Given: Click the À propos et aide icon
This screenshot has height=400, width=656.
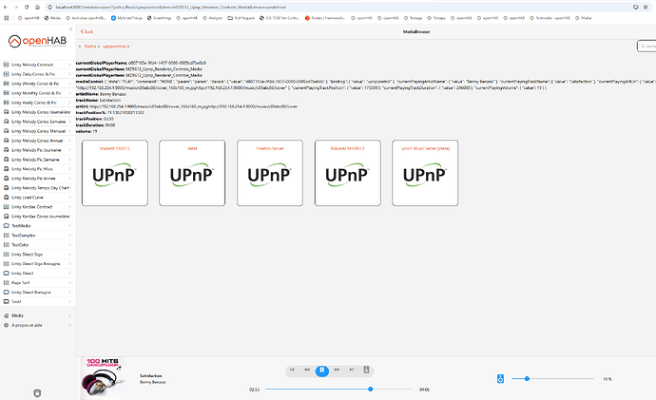Looking at the screenshot, I should click(7, 325).
